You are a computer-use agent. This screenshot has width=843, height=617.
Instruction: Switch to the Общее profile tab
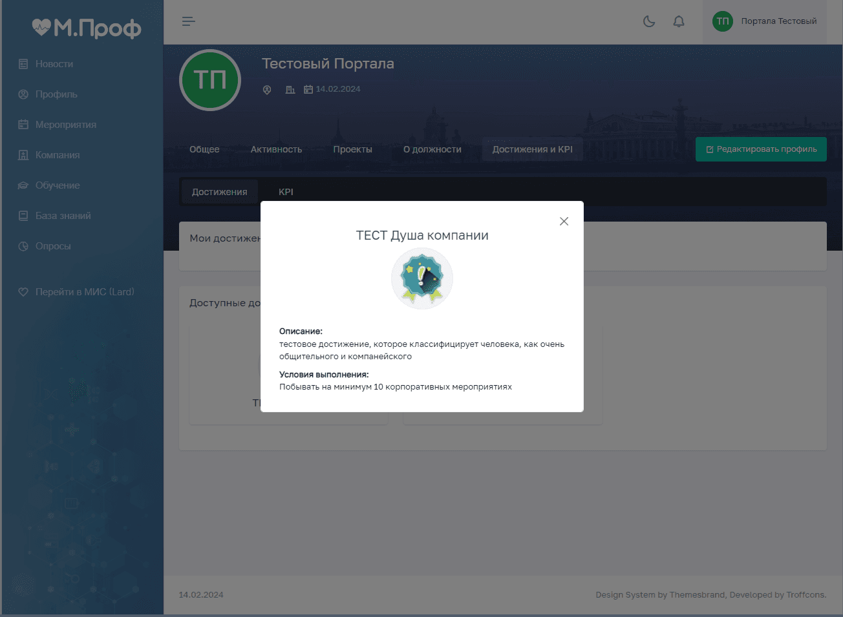click(x=204, y=149)
